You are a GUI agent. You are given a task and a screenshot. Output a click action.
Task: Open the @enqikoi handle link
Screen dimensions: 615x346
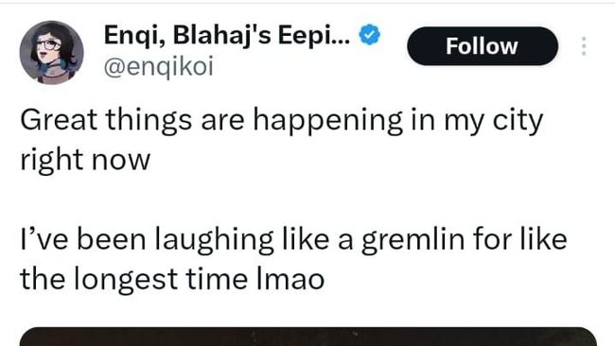coord(158,67)
